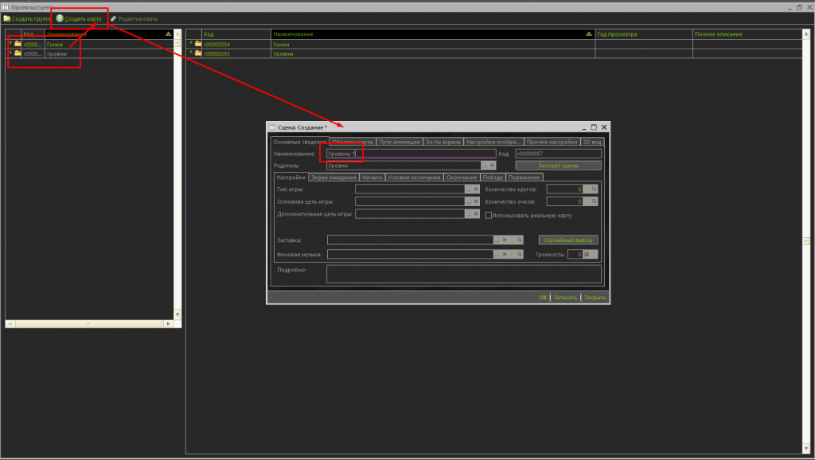Click the Закрыть button in dialog
Screen dimensions: 815x460
595,298
